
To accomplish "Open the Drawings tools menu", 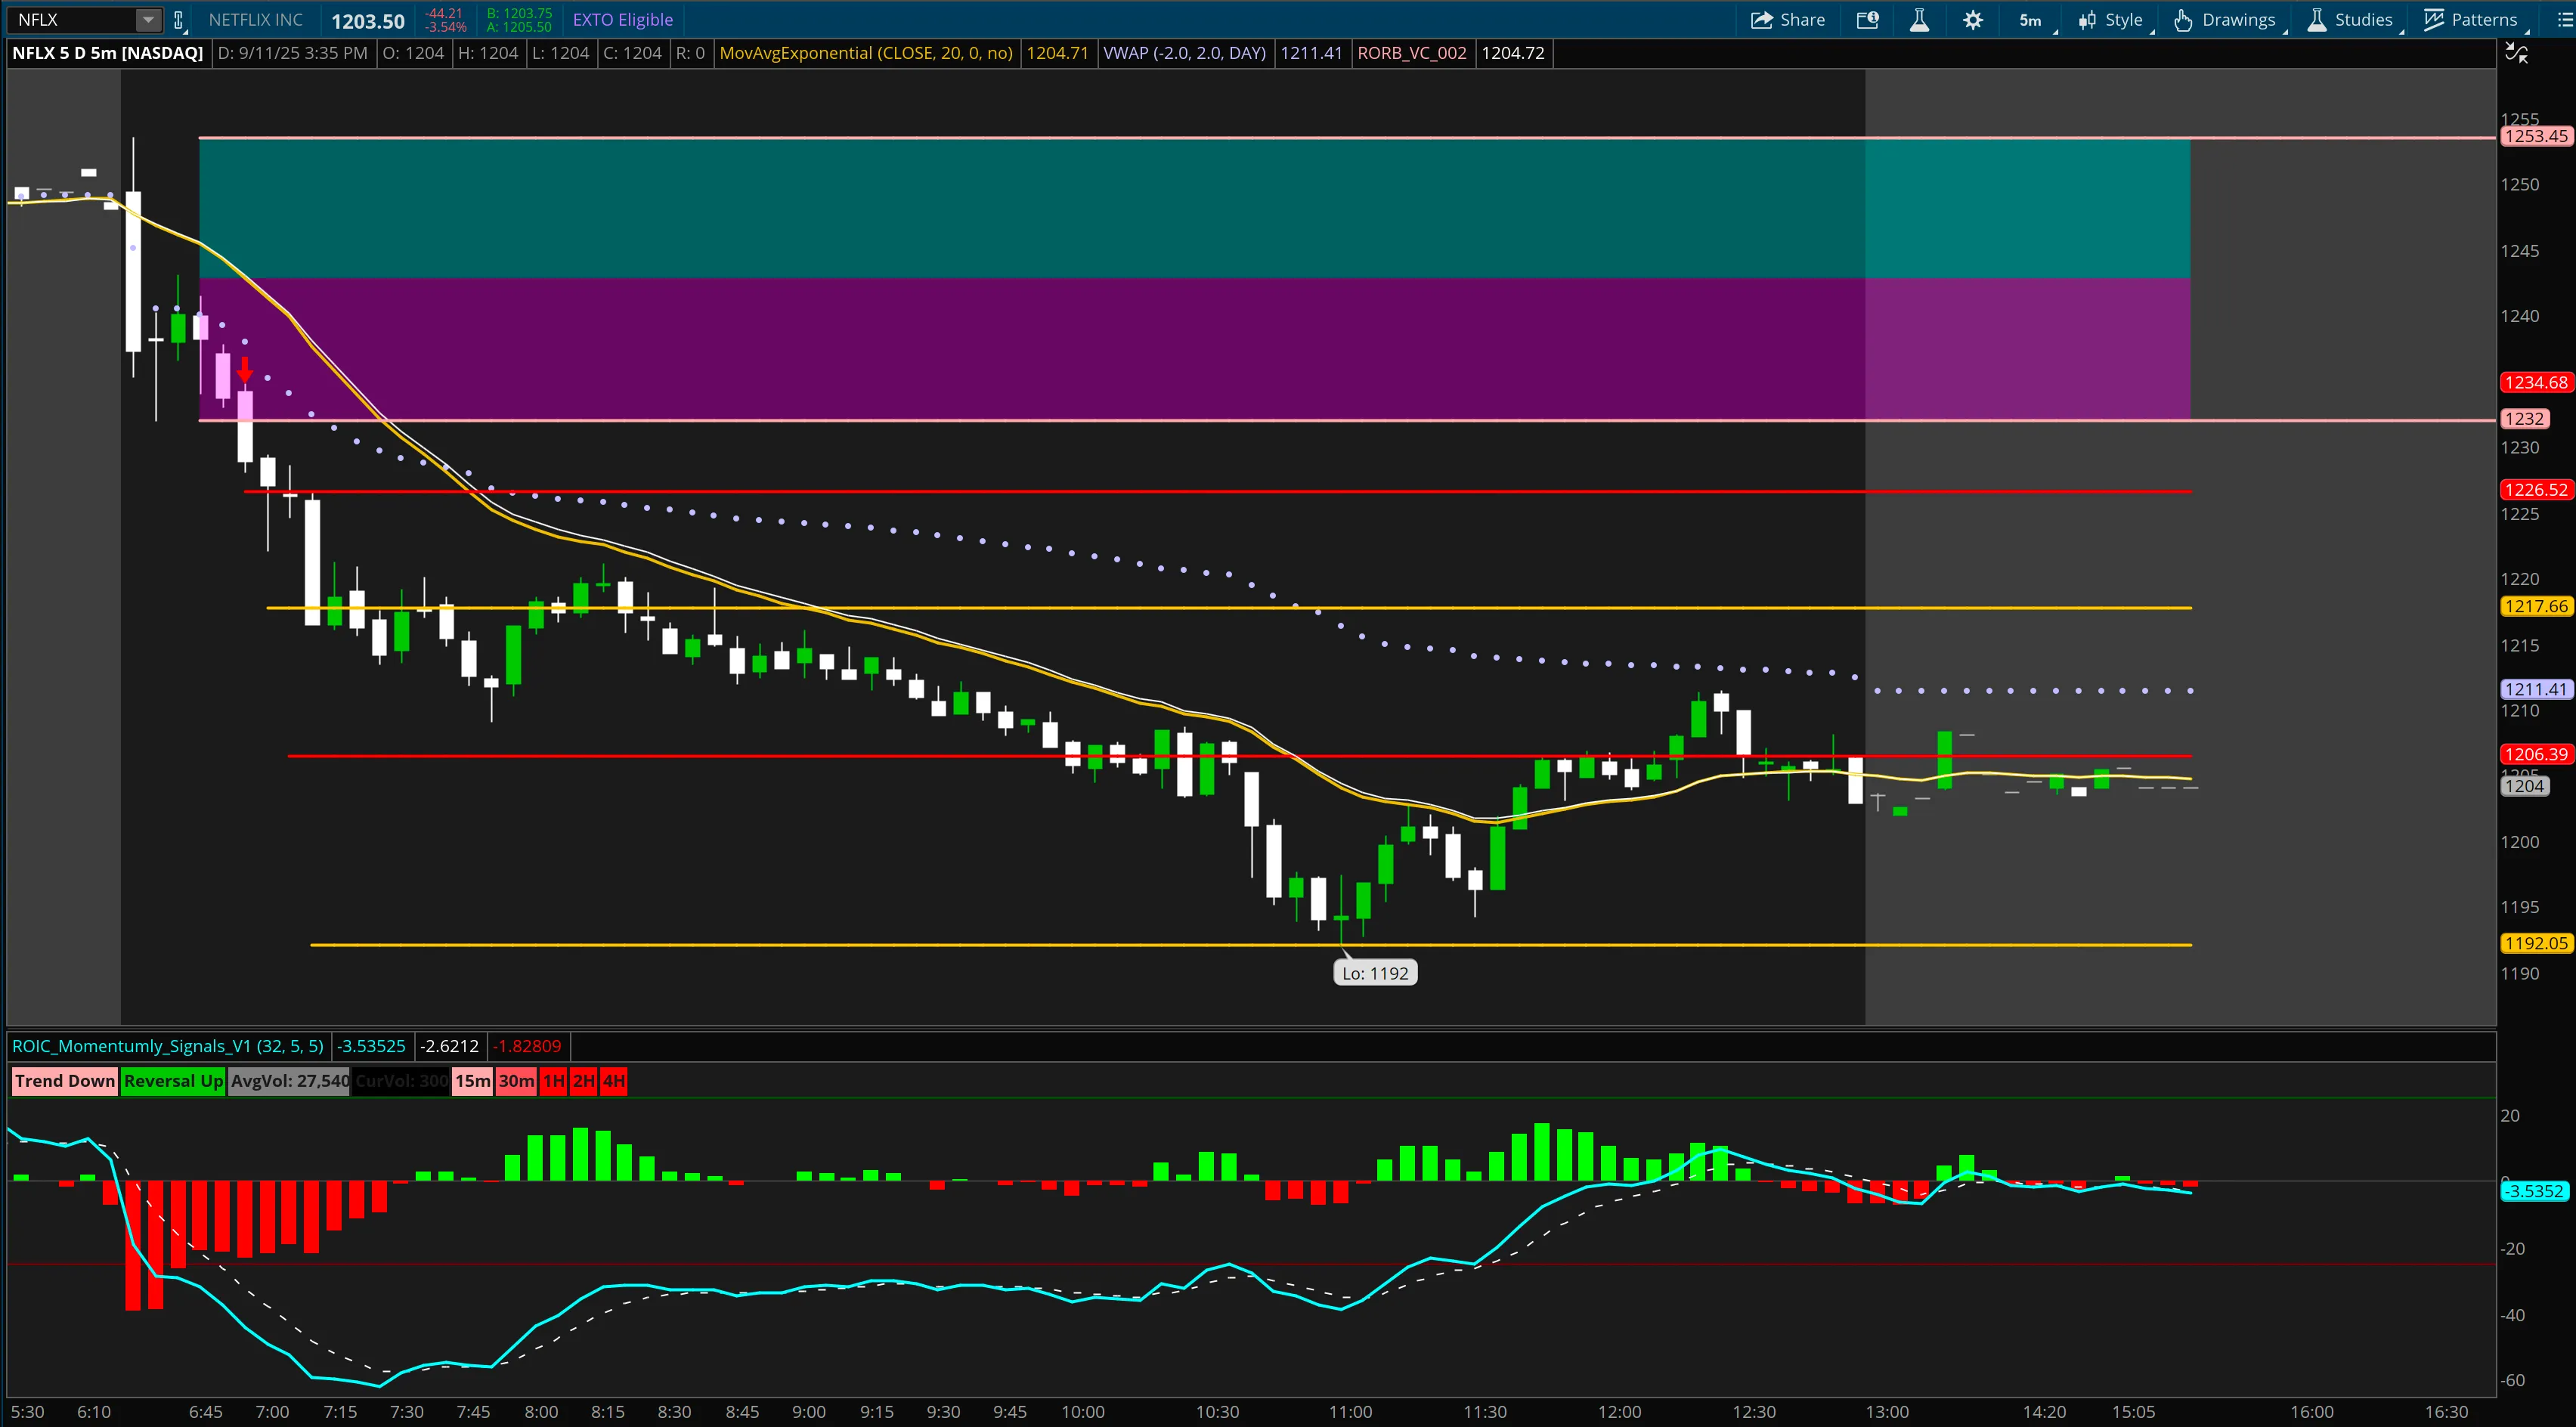I will click(x=2226, y=20).
